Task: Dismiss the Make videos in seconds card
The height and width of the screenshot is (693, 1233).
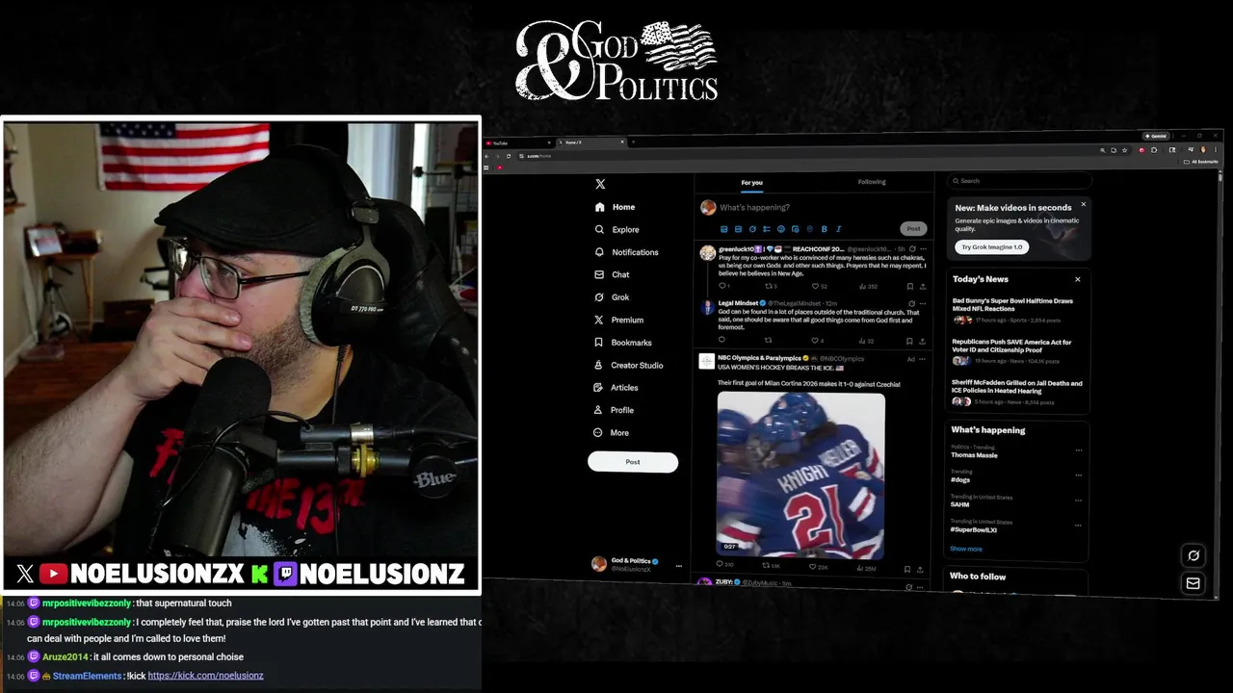Action: tap(1083, 204)
